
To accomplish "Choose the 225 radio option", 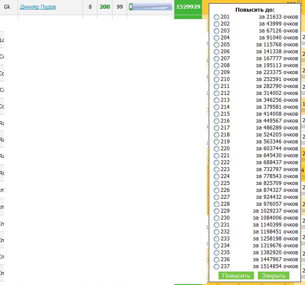I will pyautogui.click(x=216, y=183).
